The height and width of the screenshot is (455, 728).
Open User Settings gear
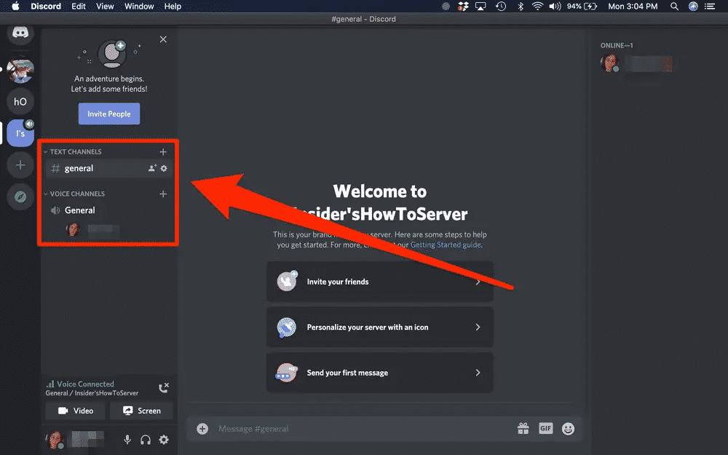pos(164,440)
